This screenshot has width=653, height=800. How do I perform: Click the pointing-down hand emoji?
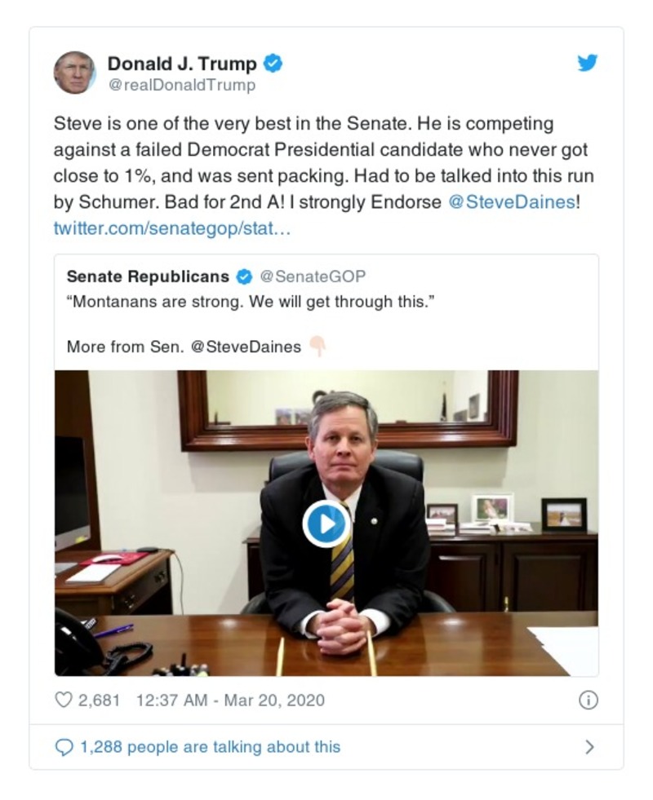[x=318, y=347]
